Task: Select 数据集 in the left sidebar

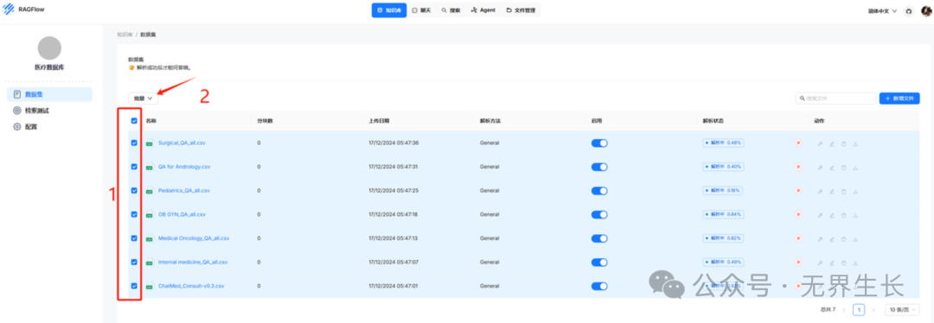Action: click(49, 94)
